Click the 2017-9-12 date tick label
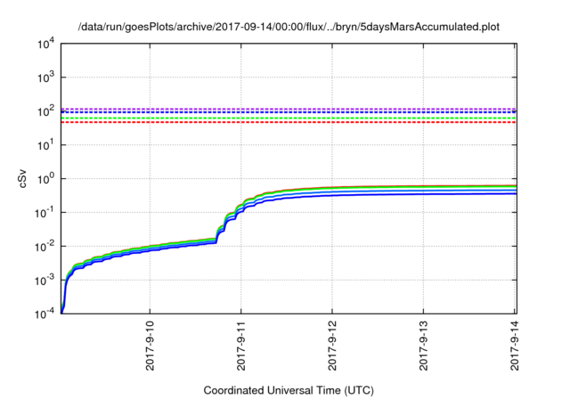570x399 pixels. tap(332, 346)
